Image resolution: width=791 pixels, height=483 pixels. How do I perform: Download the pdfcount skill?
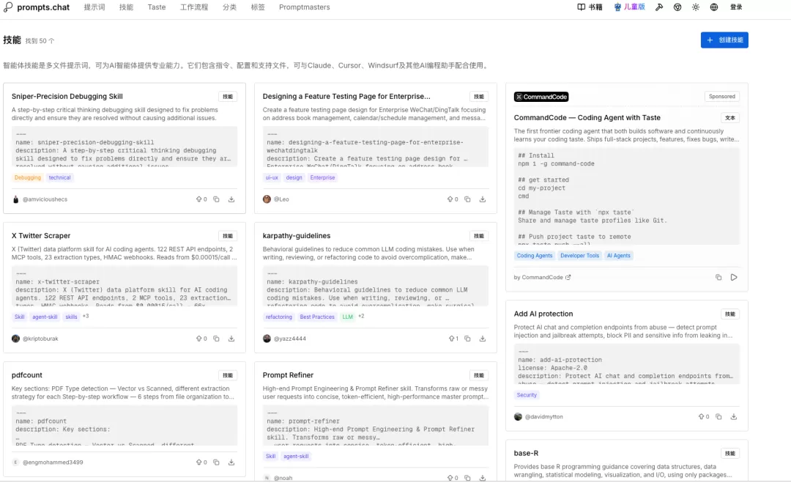pos(231,462)
